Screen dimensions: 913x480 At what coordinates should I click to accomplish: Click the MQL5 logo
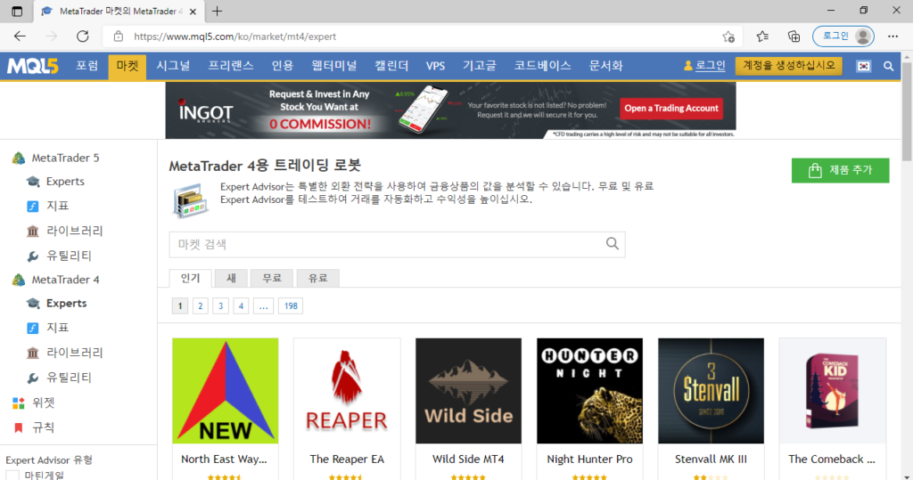point(33,66)
